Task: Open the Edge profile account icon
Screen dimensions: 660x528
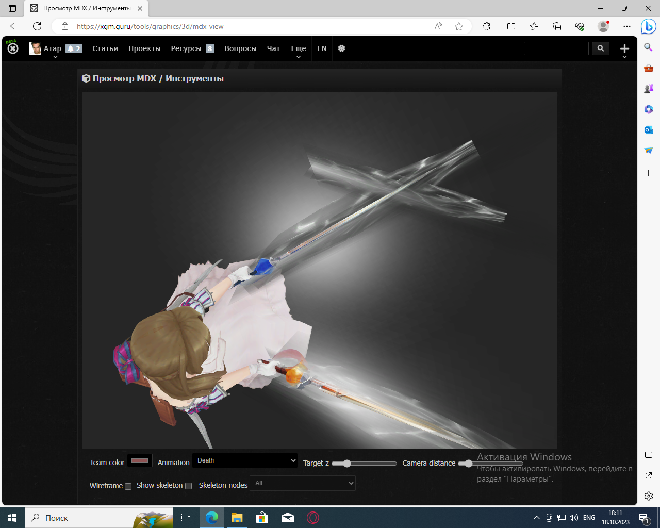Action: pyautogui.click(x=603, y=26)
